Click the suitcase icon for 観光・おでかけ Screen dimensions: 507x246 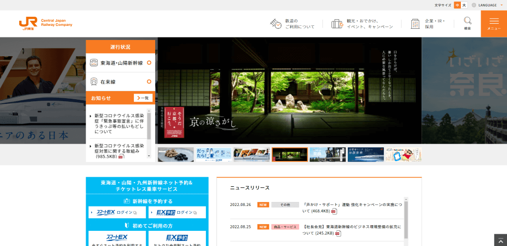[x=337, y=24]
